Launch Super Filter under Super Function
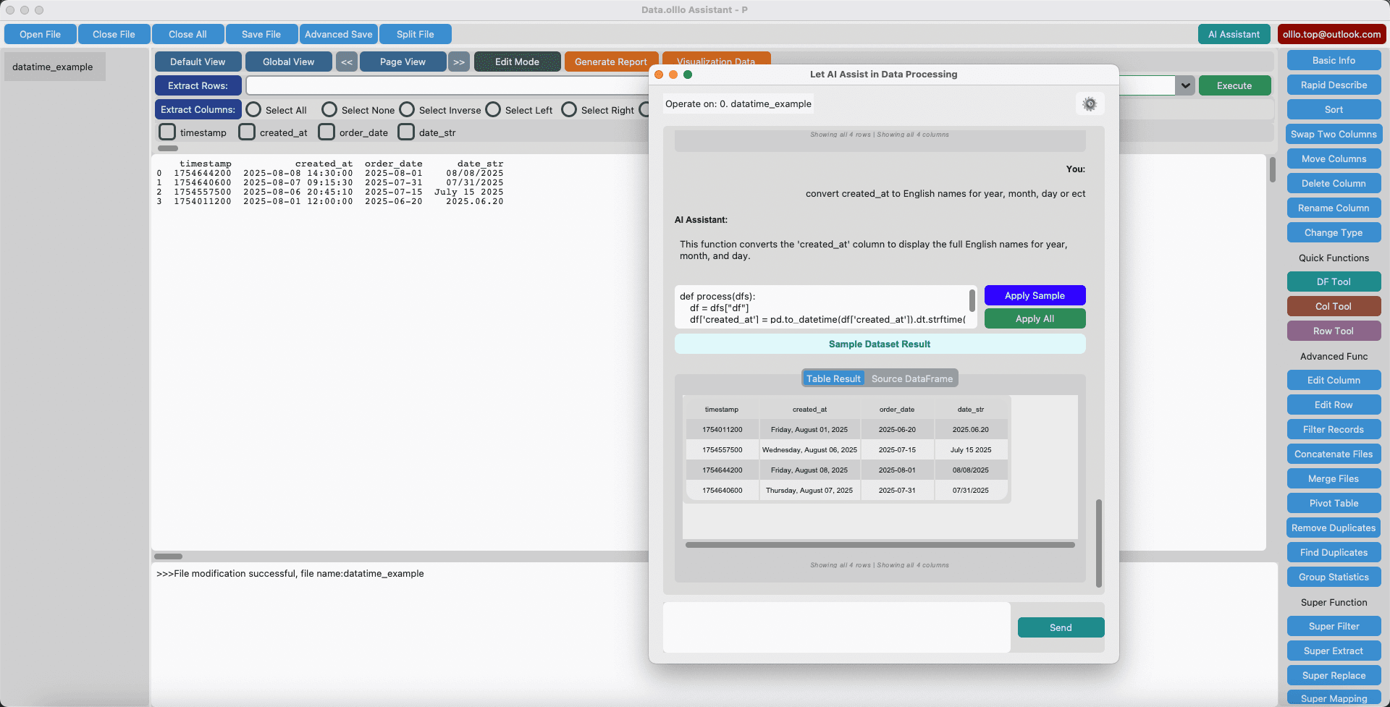 [x=1333, y=626]
